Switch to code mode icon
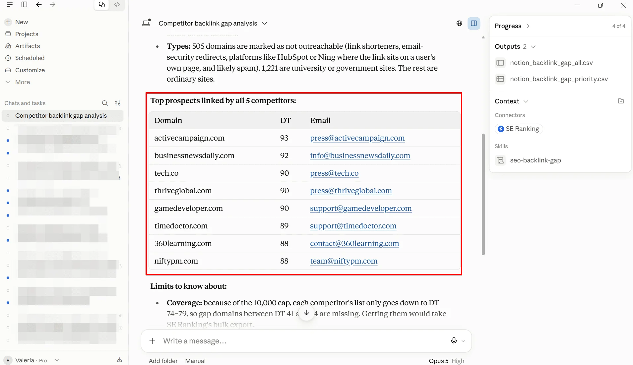The height and width of the screenshot is (365, 633). coord(117,4)
